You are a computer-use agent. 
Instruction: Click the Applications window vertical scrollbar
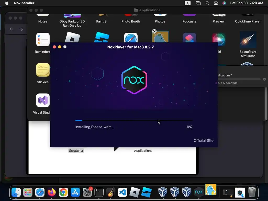(266, 104)
